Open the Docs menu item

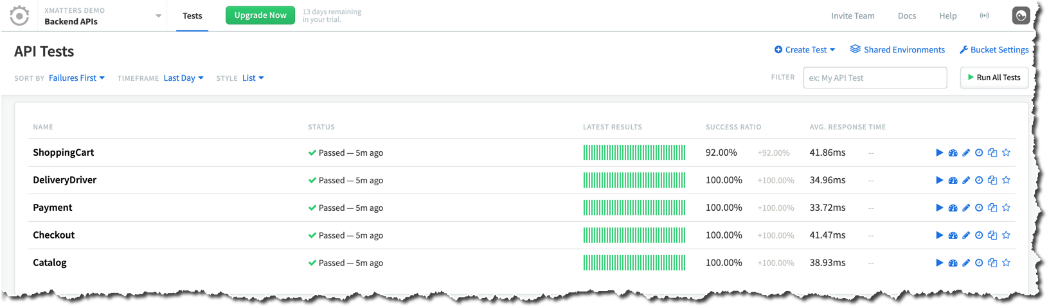(x=906, y=16)
